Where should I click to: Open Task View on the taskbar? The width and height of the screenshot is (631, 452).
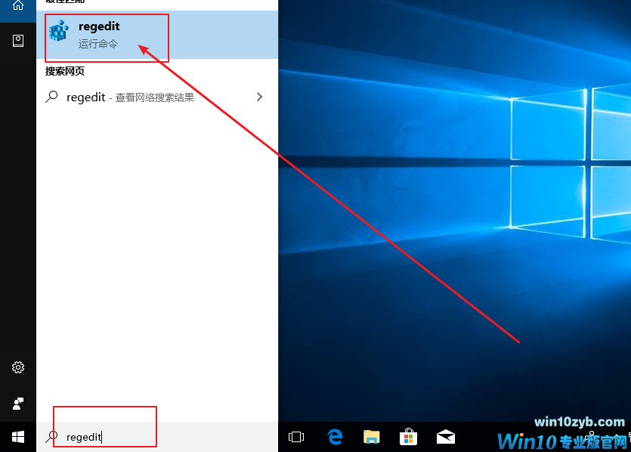[296, 437]
